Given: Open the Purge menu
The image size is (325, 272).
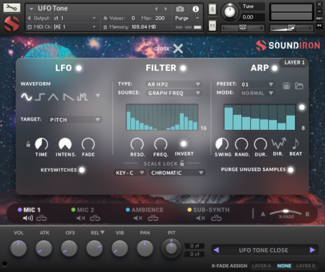Looking at the screenshot, I should (187, 18).
